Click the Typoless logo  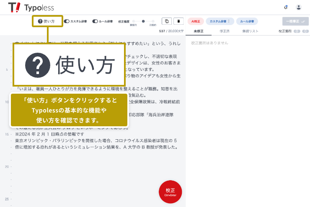[31, 8]
